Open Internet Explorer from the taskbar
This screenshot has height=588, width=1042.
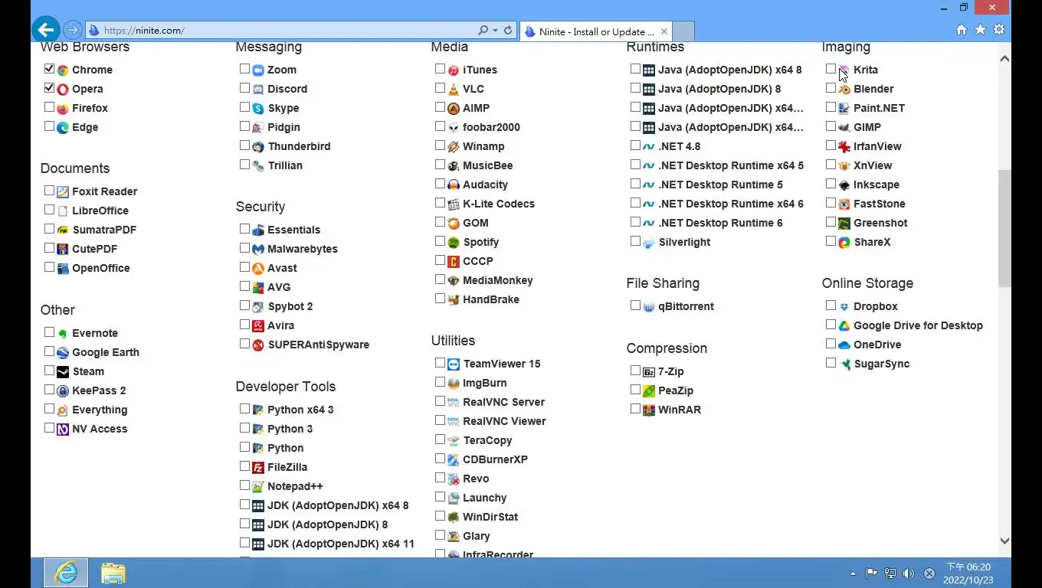tap(66, 573)
